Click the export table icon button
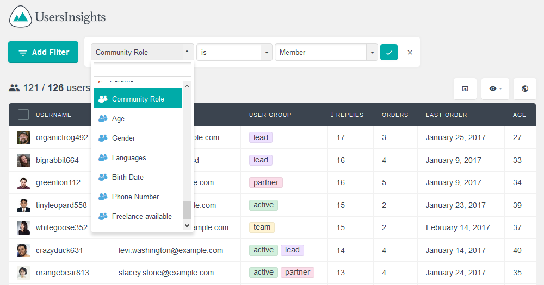The image size is (544, 285). [x=465, y=88]
